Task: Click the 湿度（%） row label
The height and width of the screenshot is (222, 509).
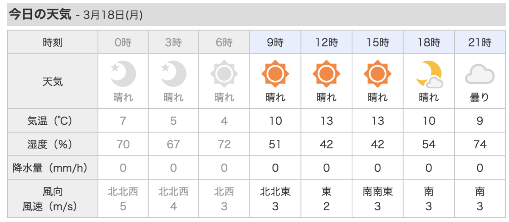Action: [53, 144]
